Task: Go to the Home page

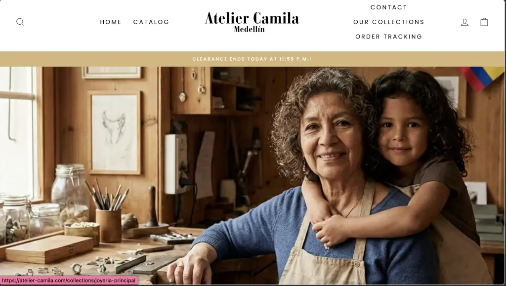Action: (x=111, y=22)
